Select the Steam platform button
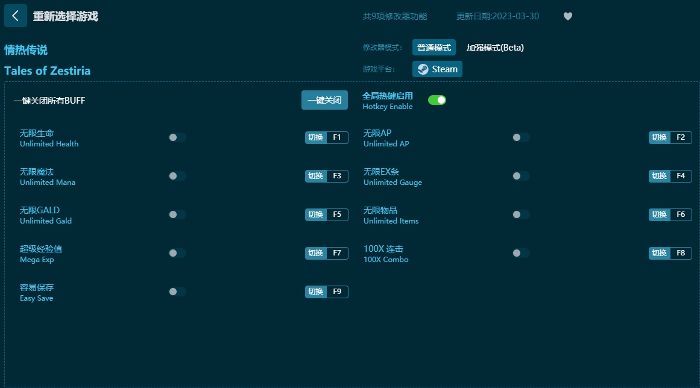The height and width of the screenshot is (388, 700). tap(437, 69)
